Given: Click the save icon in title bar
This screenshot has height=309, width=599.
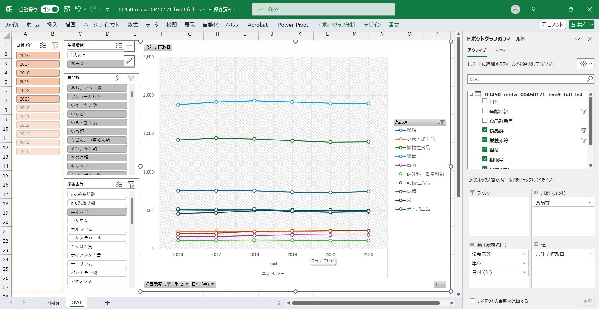Looking at the screenshot, I should (67, 9).
